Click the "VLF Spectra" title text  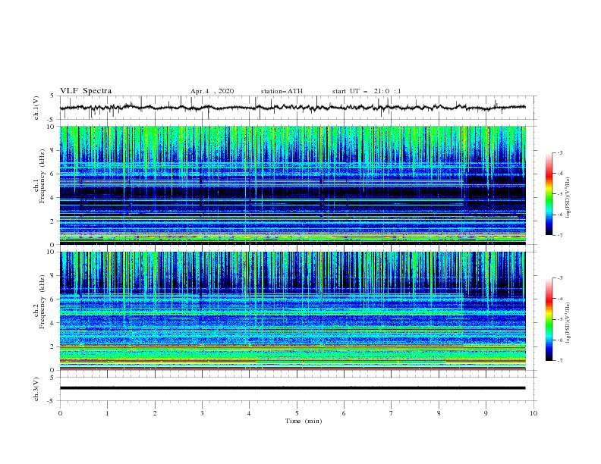click(86, 91)
